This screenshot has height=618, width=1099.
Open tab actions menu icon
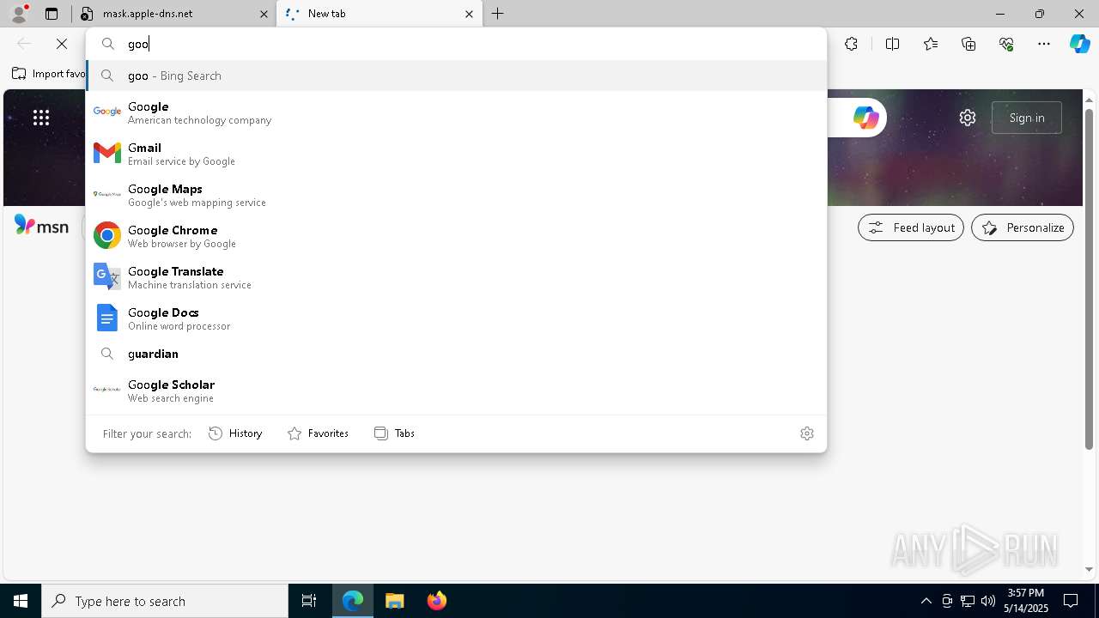52,14
